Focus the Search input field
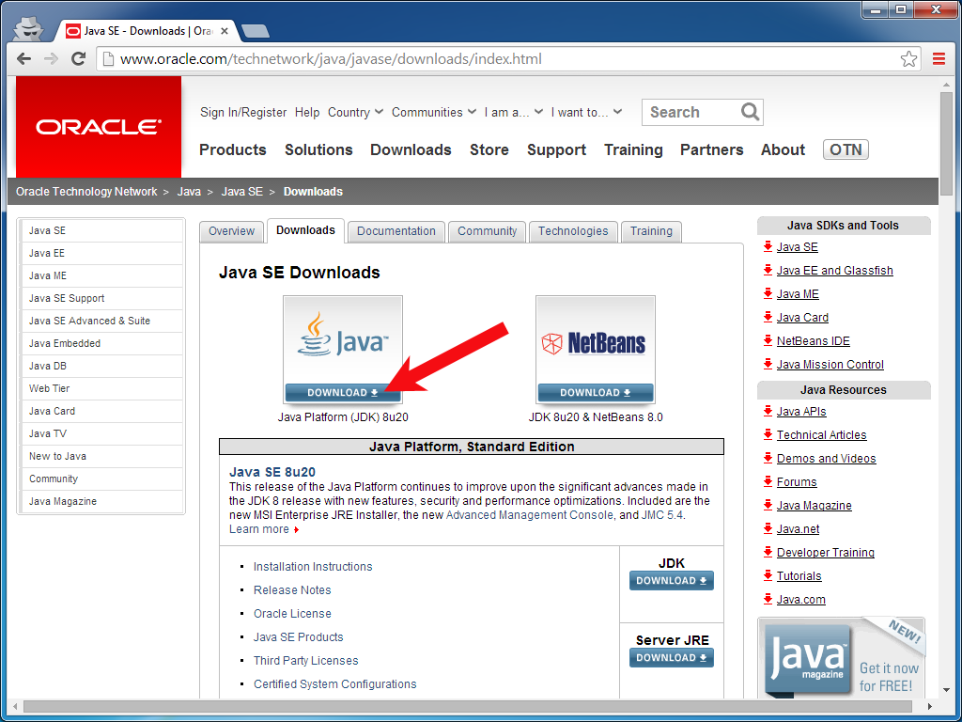The image size is (962, 722). pos(692,113)
